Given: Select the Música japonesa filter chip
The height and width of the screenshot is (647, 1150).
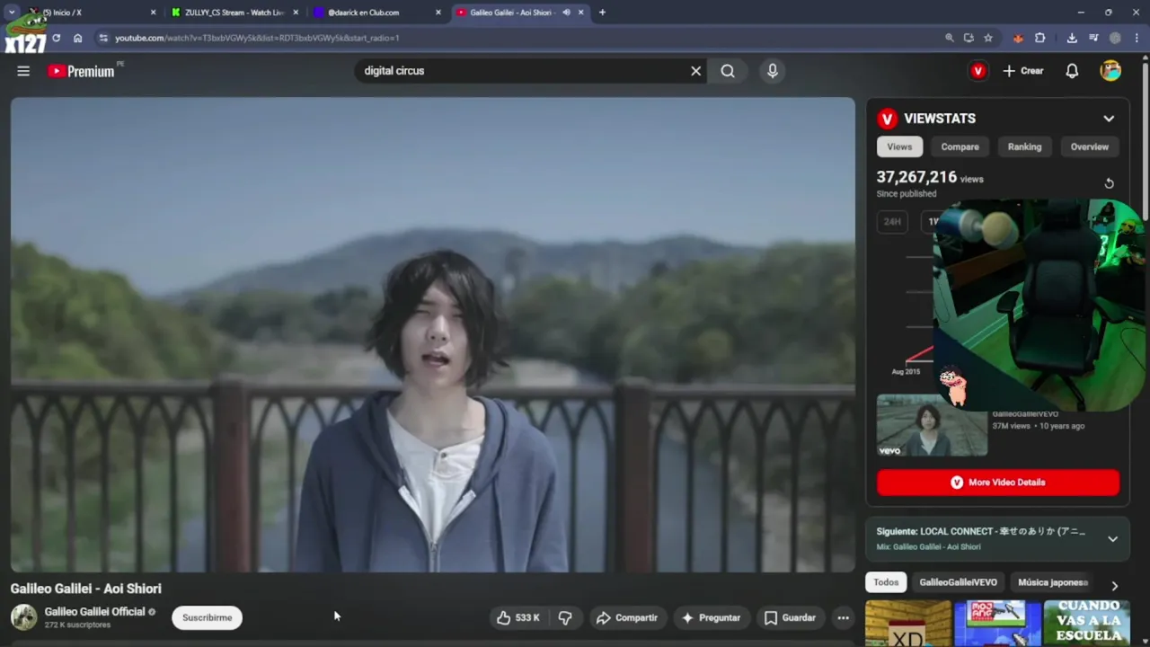Looking at the screenshot, I should pyautogui.click(x=1053, y=582).
